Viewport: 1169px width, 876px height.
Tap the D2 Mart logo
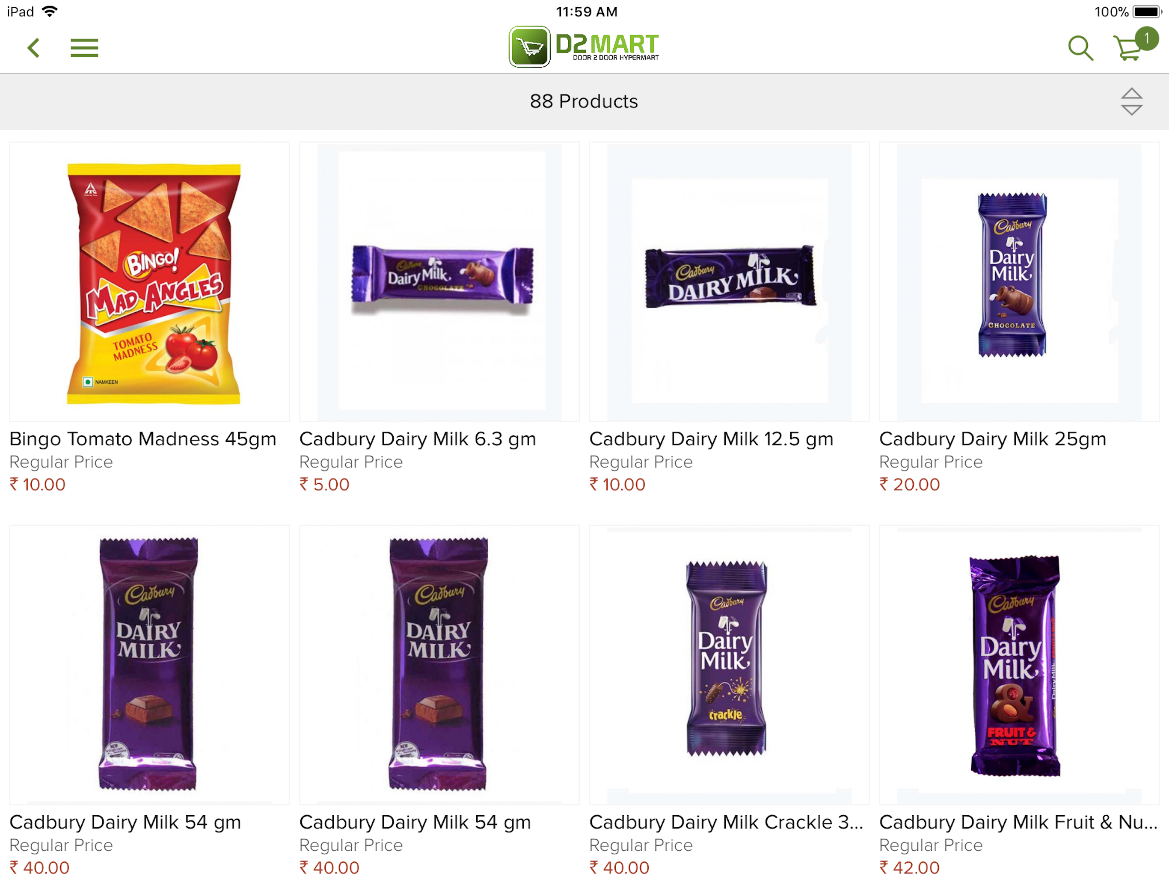point(584,47)
